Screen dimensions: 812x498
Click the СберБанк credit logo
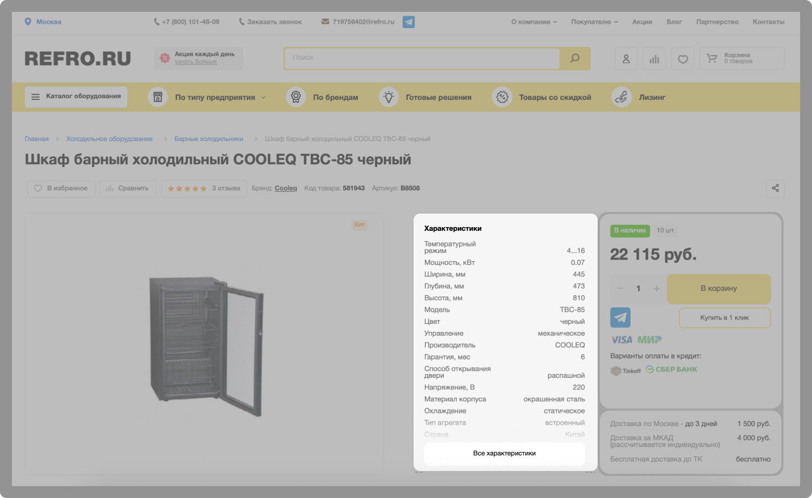click(671, 369)
